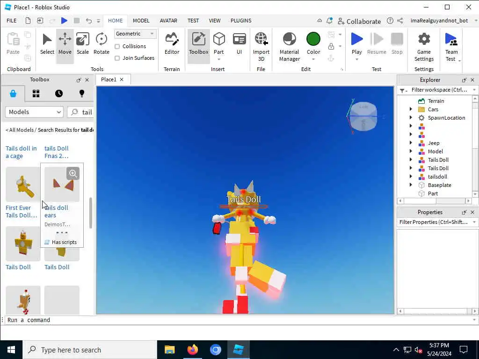Screen dimensions: 479x359
Task: Open File Explorer from the taskbar
Action: click(x=169, y=350)
